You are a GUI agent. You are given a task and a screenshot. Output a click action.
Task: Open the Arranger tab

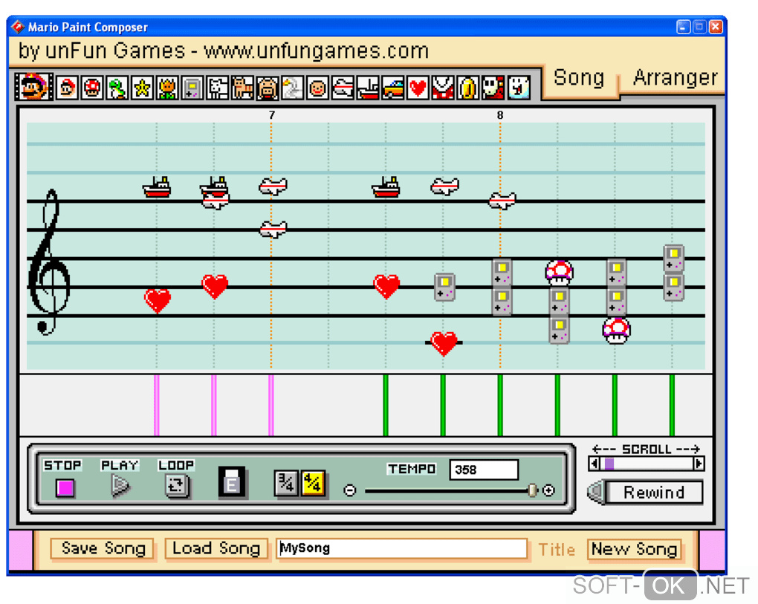[x=674, y=77]
